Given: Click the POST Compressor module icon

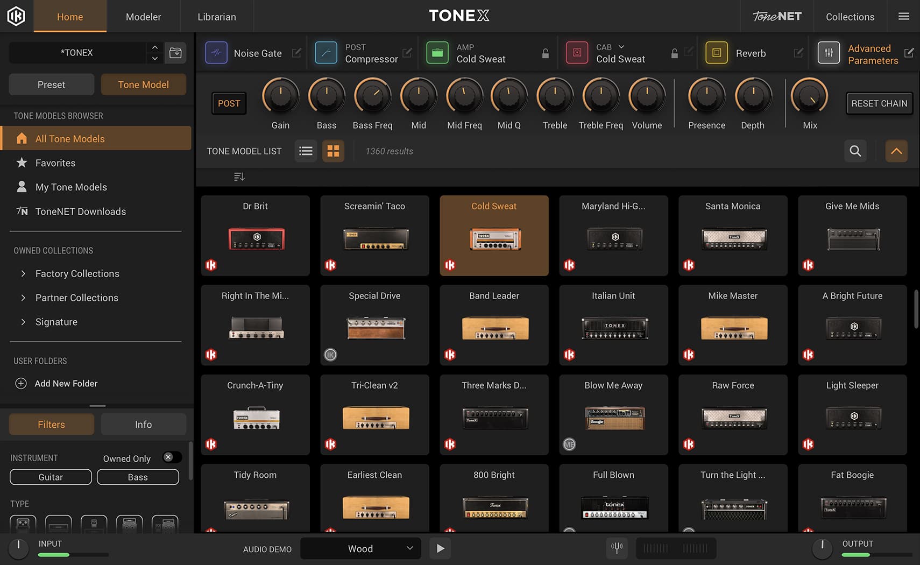Looking at the screenshot, I should click(326, 53).
